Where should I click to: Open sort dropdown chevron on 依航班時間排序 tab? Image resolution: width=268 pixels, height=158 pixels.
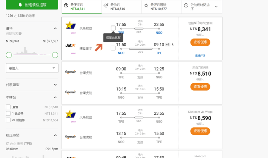(x=216, y=7)
